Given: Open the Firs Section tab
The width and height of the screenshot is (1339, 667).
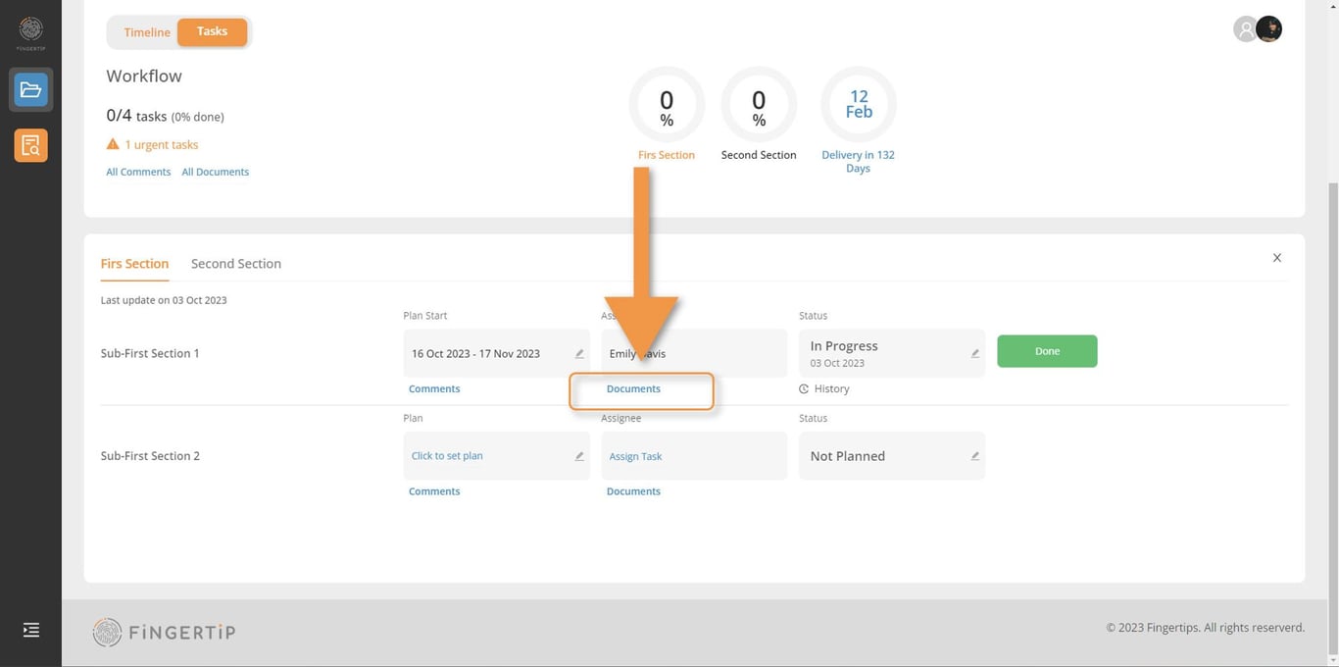Looking at the screenshot, I should 134,264.
